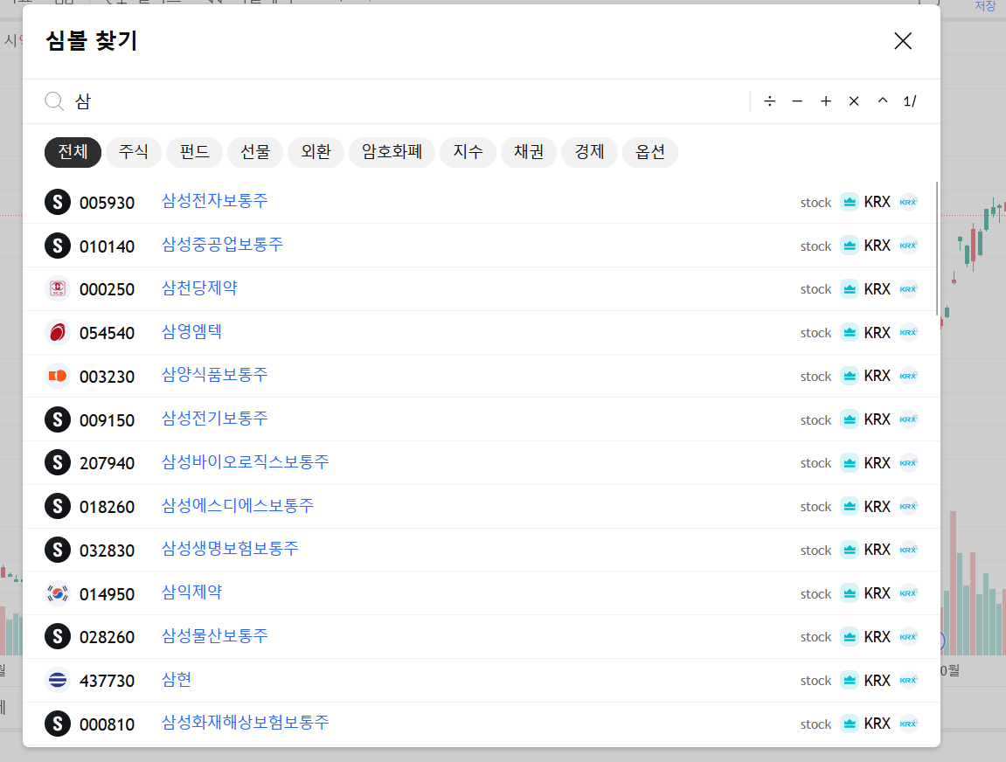Viewport: 1006px width, 762px height.
Task: Click the Samsung logo for 028260
Action: tap(57, 636)
